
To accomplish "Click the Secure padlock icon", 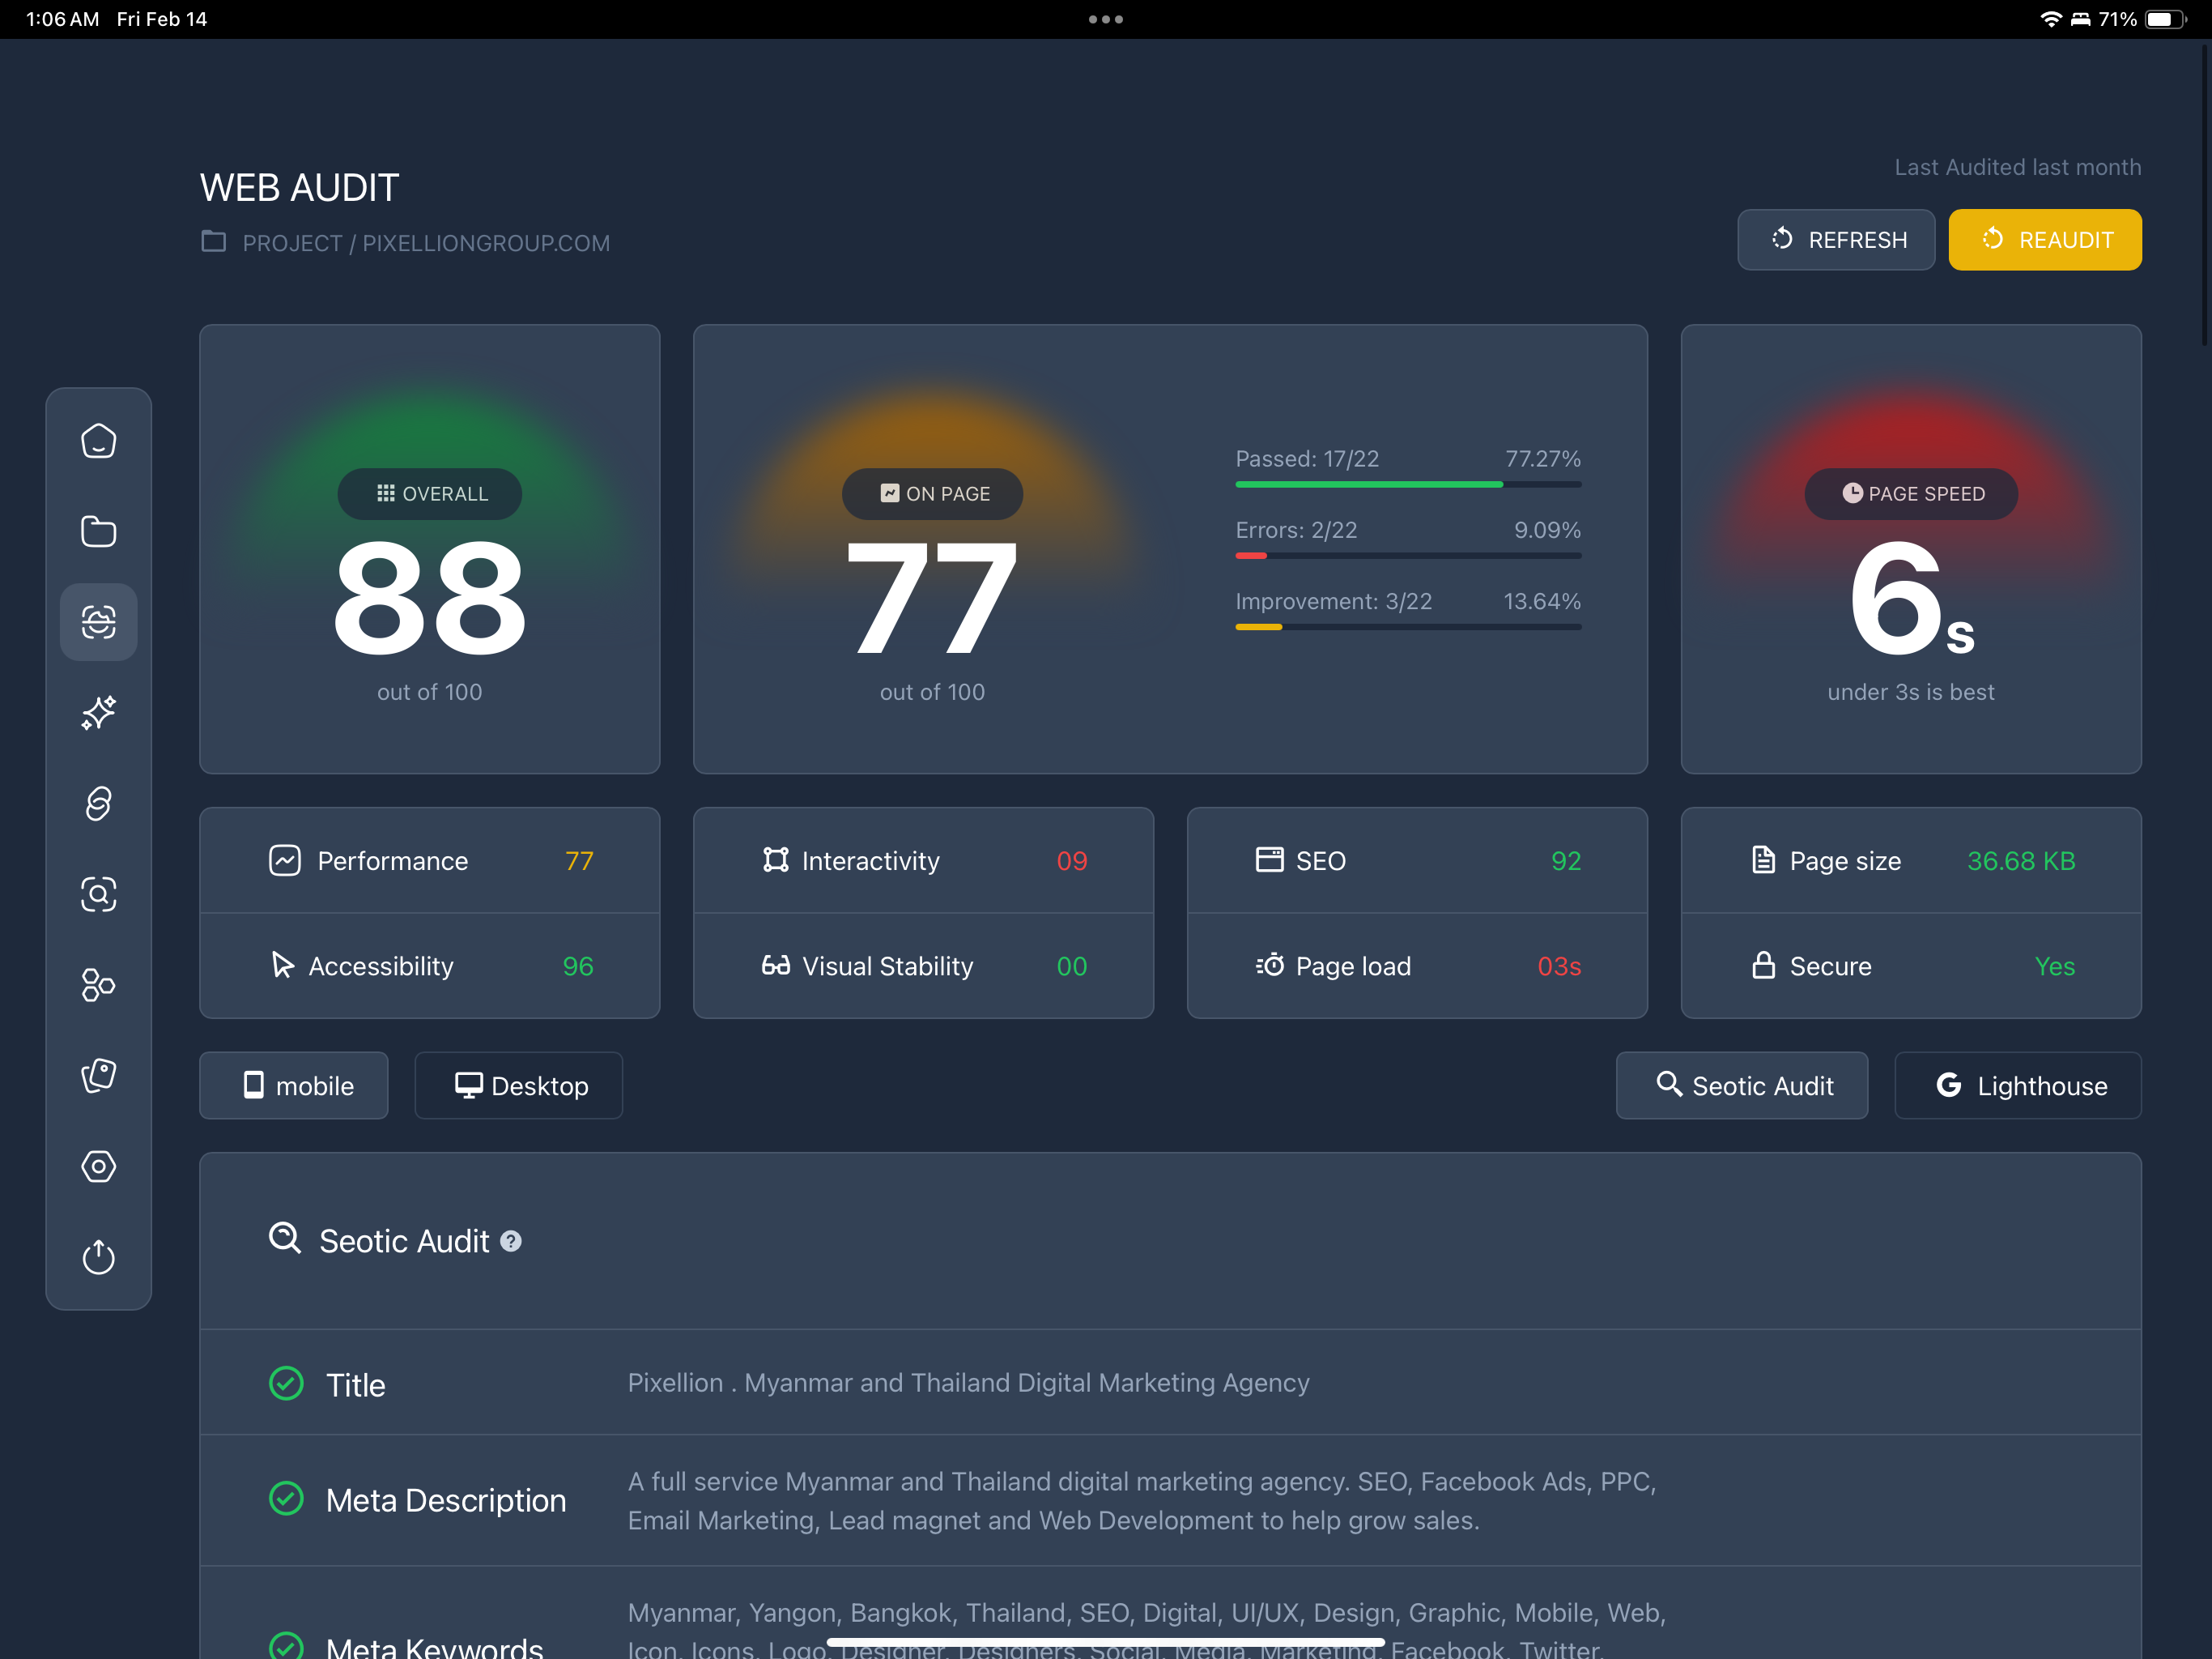I will tap(1763, 965).
